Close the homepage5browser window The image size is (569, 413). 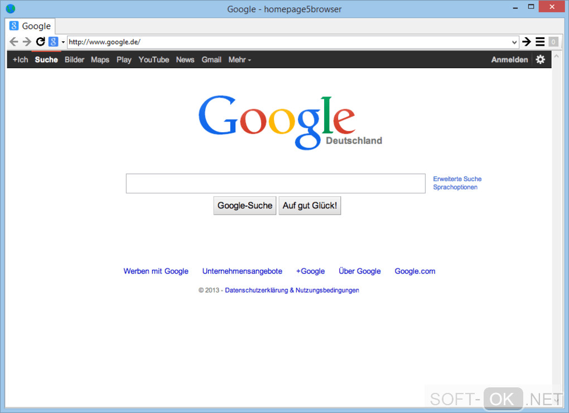coord(552,7)
